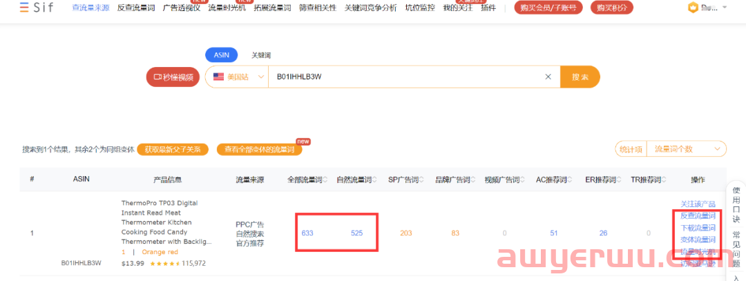Open 查流量来源 in top navigation
Viewport: 746px width, 281px height.
[x=90, y=8]
